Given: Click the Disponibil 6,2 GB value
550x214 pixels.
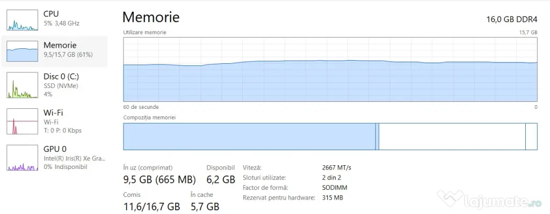Looking at the screenshot, I should pos(221,180).
